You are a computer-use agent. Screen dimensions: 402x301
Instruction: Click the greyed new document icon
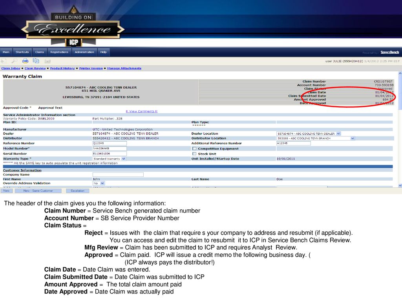[4, 61]
